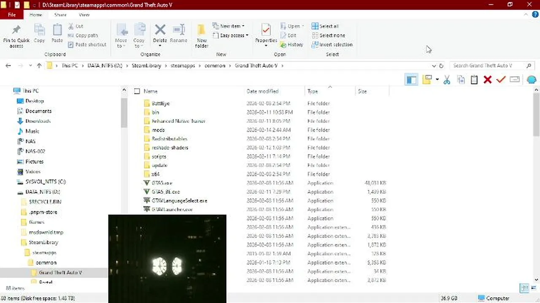Click the red X delete toolbar icon

[x=488, y=80]
